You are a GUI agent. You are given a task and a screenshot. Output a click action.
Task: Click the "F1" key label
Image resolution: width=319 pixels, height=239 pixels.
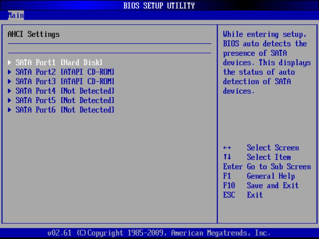pyautogui.click(x=227, y=176)
